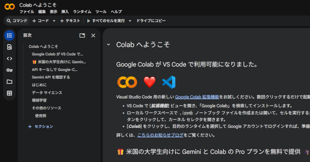The width and height of the screenshot is (310, 162).
Task: Add a section with + セクション
Action: point(41,126)
